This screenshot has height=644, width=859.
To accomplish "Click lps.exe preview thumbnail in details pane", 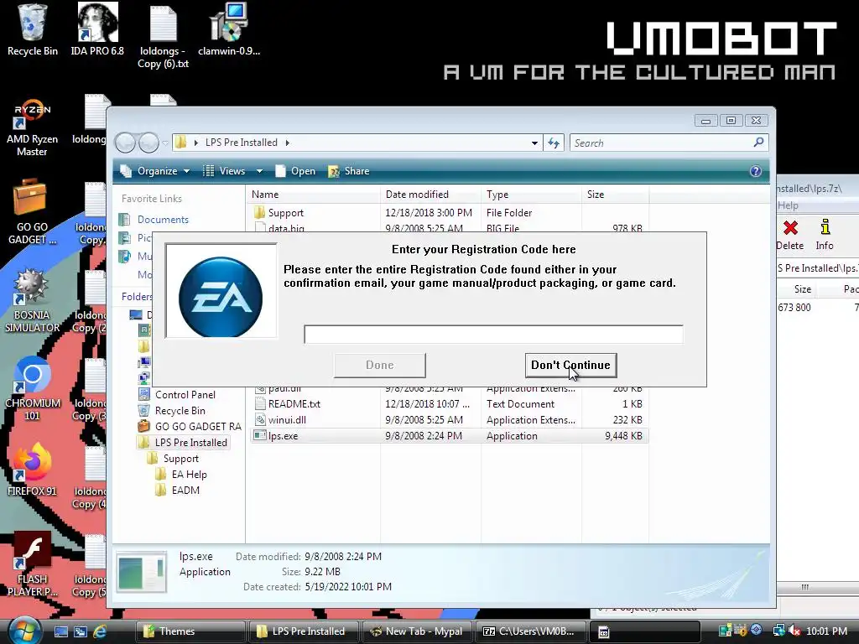I will pyautogui.click(x=142, y=572).
